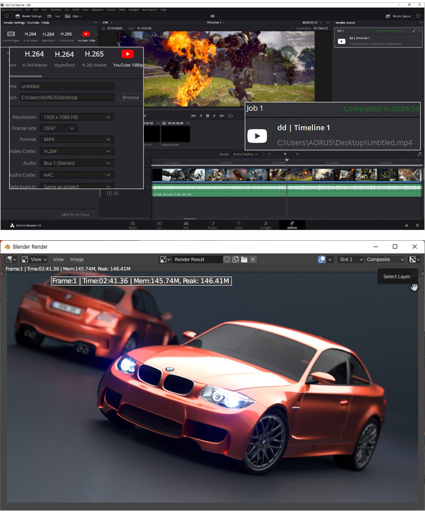Open Render Queue panel options menu
The image size is (425, 513).
(421, 22)
